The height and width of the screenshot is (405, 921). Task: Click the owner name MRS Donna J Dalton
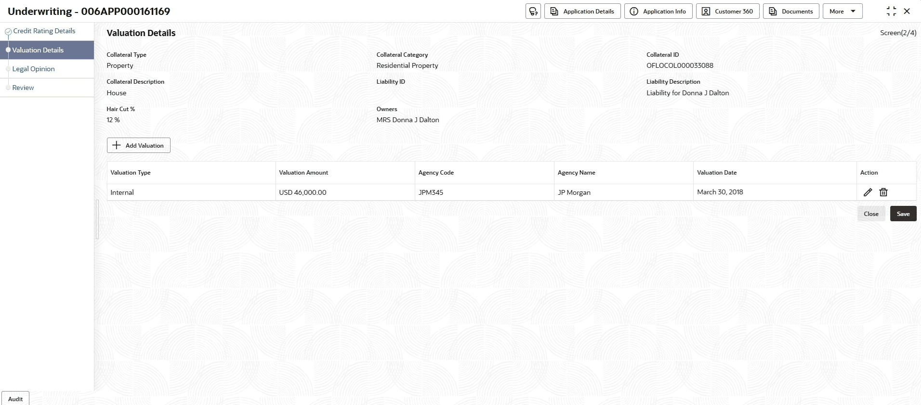(408, 120)
